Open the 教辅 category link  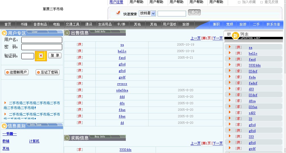(x=6, y=141)
